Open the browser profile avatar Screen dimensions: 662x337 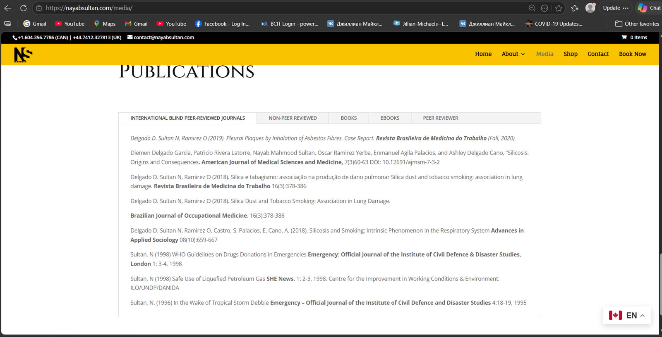pyautogui.click(x=590, y=8)
